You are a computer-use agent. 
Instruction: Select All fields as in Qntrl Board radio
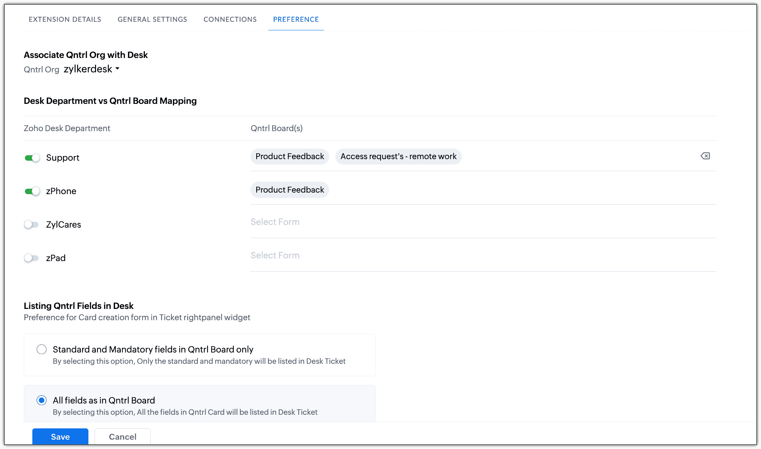42,400
